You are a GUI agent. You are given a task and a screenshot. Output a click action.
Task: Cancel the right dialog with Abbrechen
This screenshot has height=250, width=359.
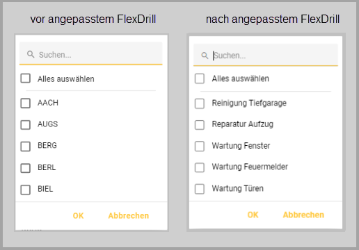303,215
